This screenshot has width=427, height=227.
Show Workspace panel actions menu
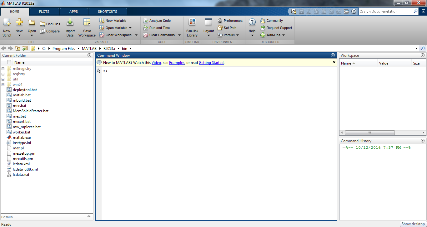[423, 55]
